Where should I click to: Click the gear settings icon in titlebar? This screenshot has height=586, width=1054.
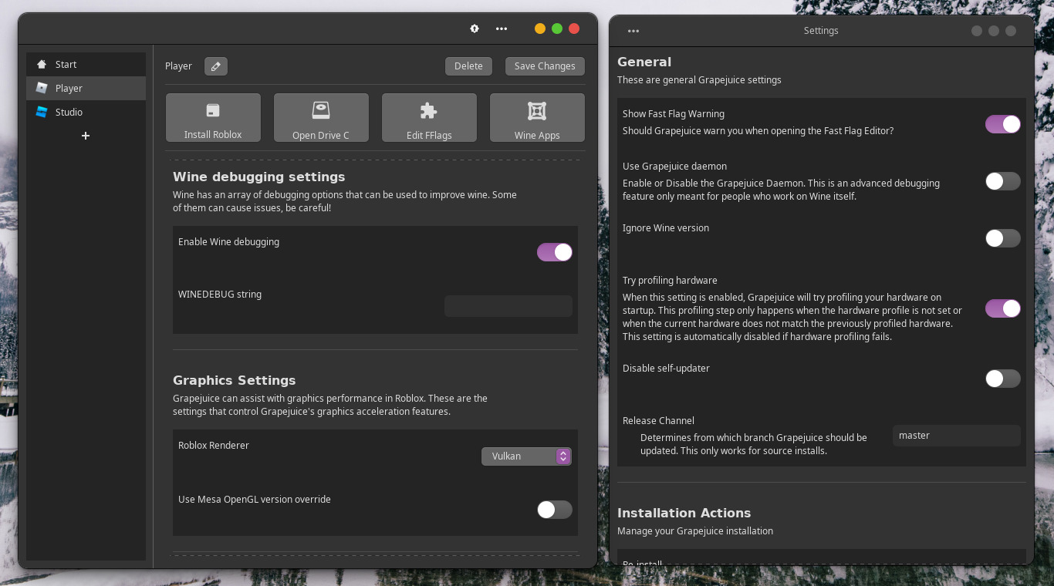coord(475,29)
